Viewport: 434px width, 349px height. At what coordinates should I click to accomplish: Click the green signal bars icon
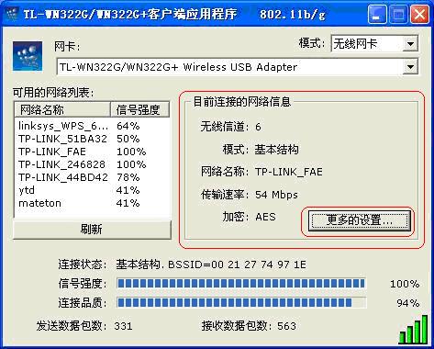tap(413, 330)
